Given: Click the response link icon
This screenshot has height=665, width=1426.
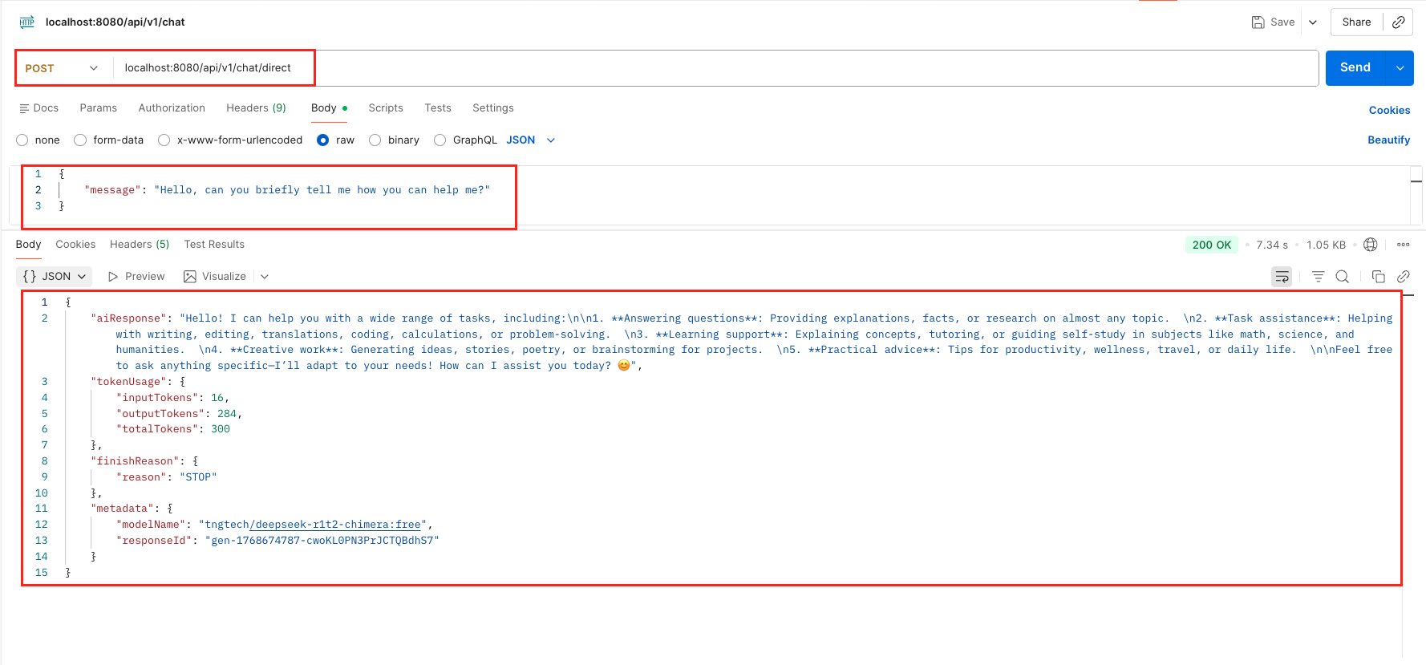Looking at the screenshot, I should pos(1403,277).
